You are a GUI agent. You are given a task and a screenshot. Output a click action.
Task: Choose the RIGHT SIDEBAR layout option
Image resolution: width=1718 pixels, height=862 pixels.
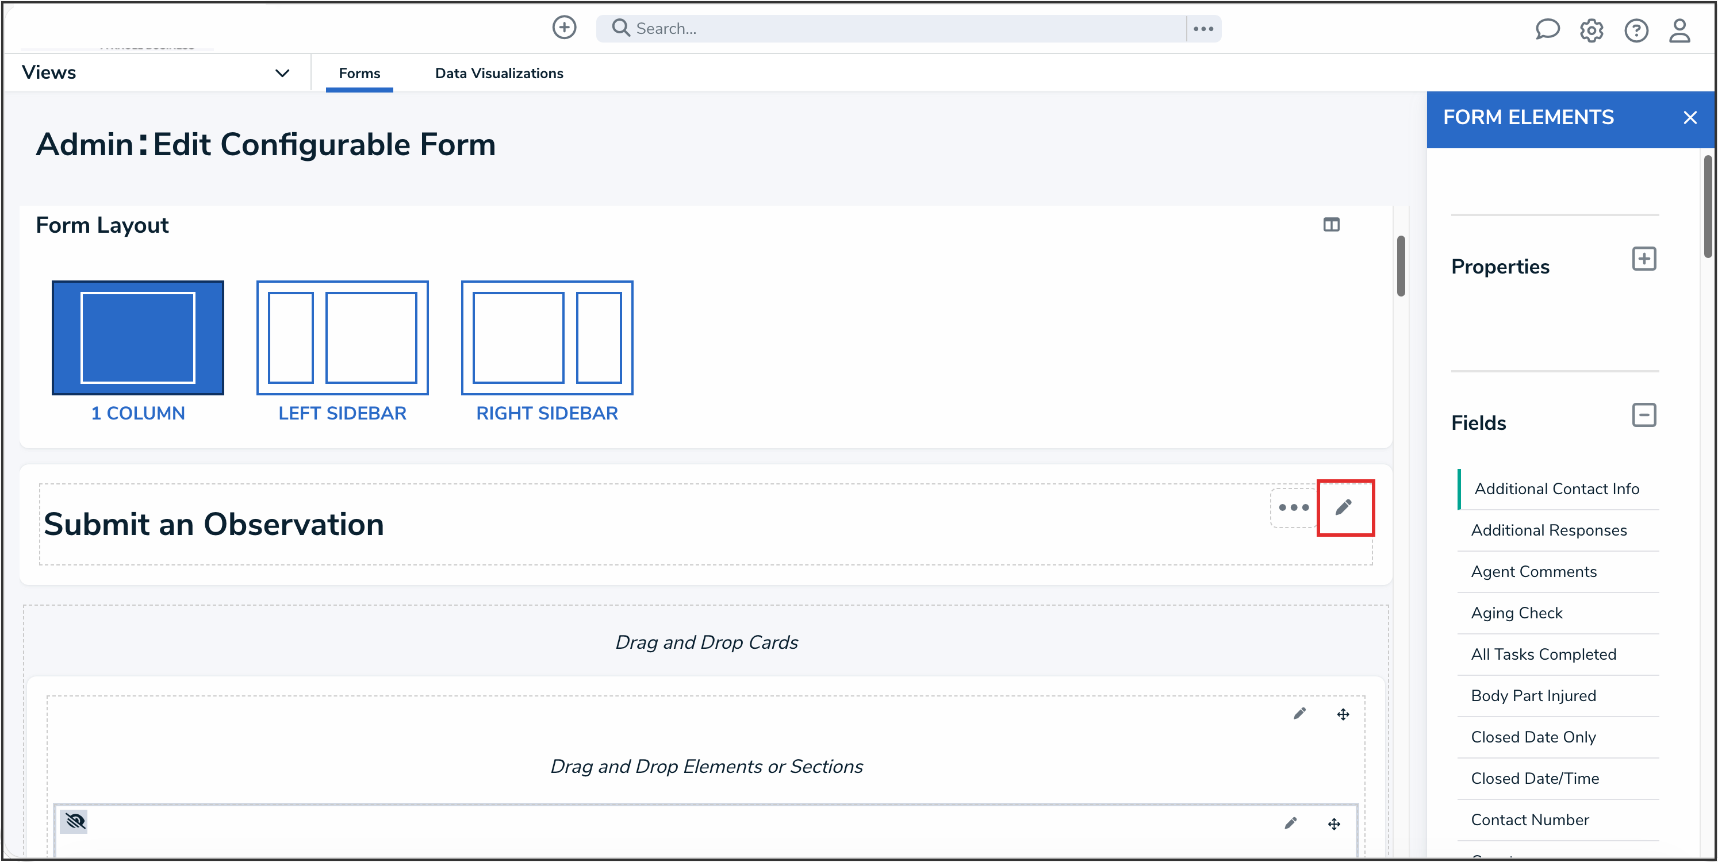547,338
